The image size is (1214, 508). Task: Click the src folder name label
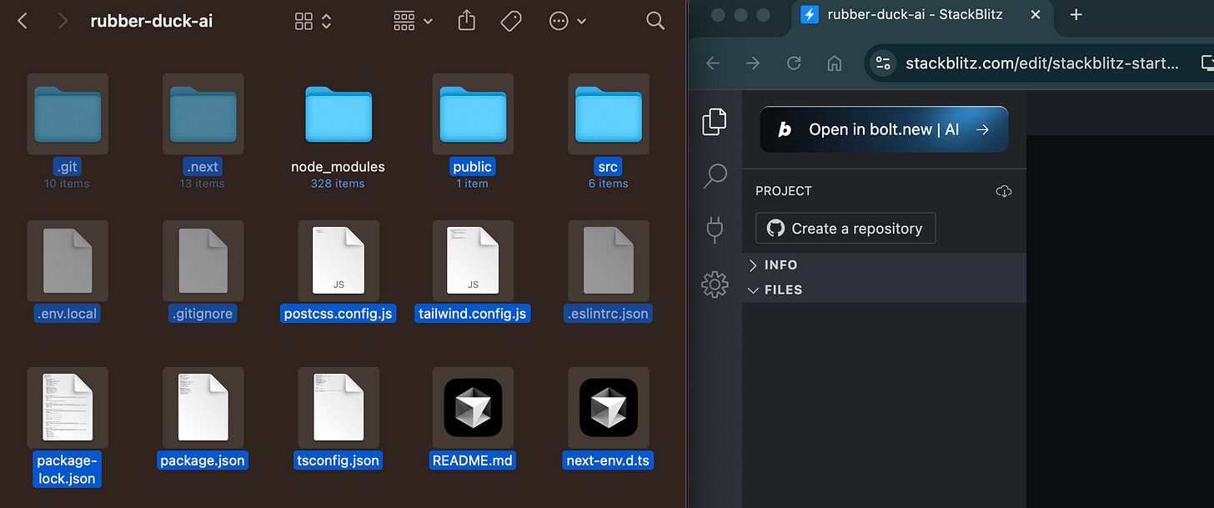[x=609, y=167]
